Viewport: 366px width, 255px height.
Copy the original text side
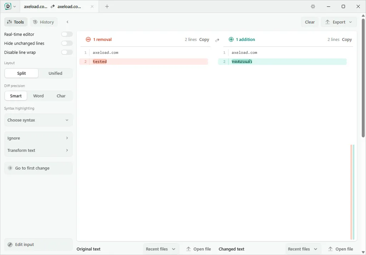[204, 40]
